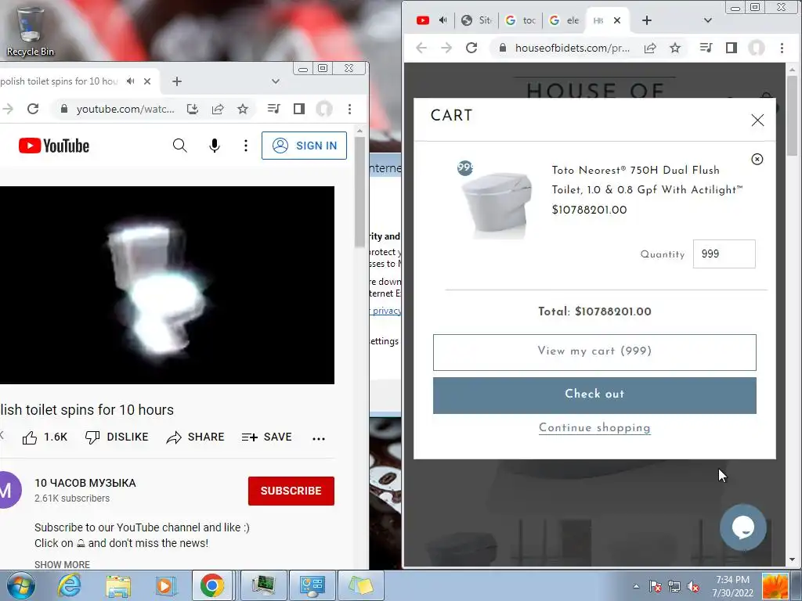Open the Recycle Bin desktop icon
This screenshot has height=601, width=802.
coord(30,31)
